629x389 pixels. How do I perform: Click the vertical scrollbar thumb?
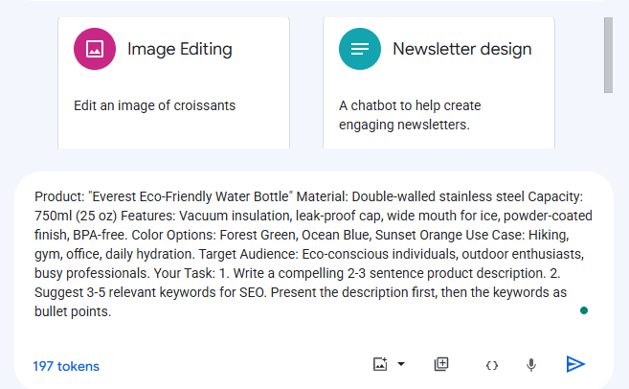609,54
